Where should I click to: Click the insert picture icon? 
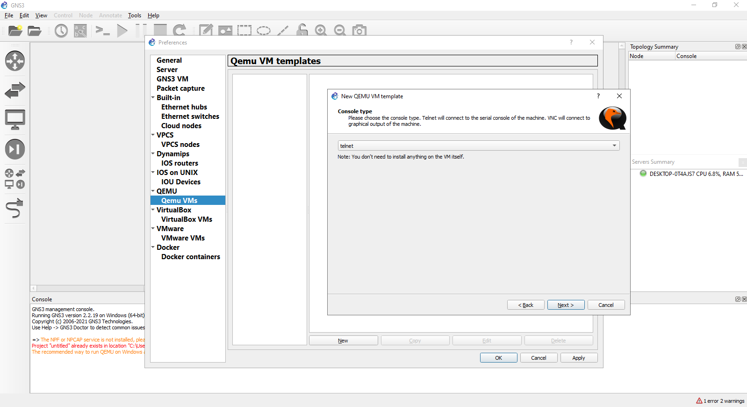click(225, 30)
